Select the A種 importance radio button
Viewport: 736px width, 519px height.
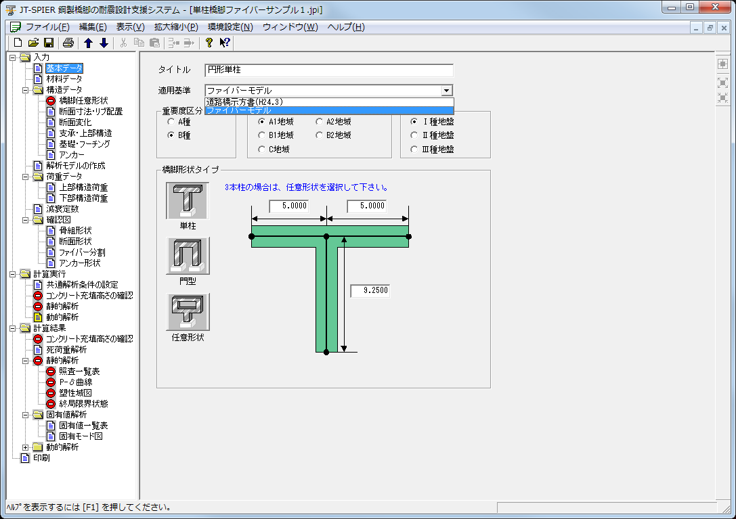point(171,122)
